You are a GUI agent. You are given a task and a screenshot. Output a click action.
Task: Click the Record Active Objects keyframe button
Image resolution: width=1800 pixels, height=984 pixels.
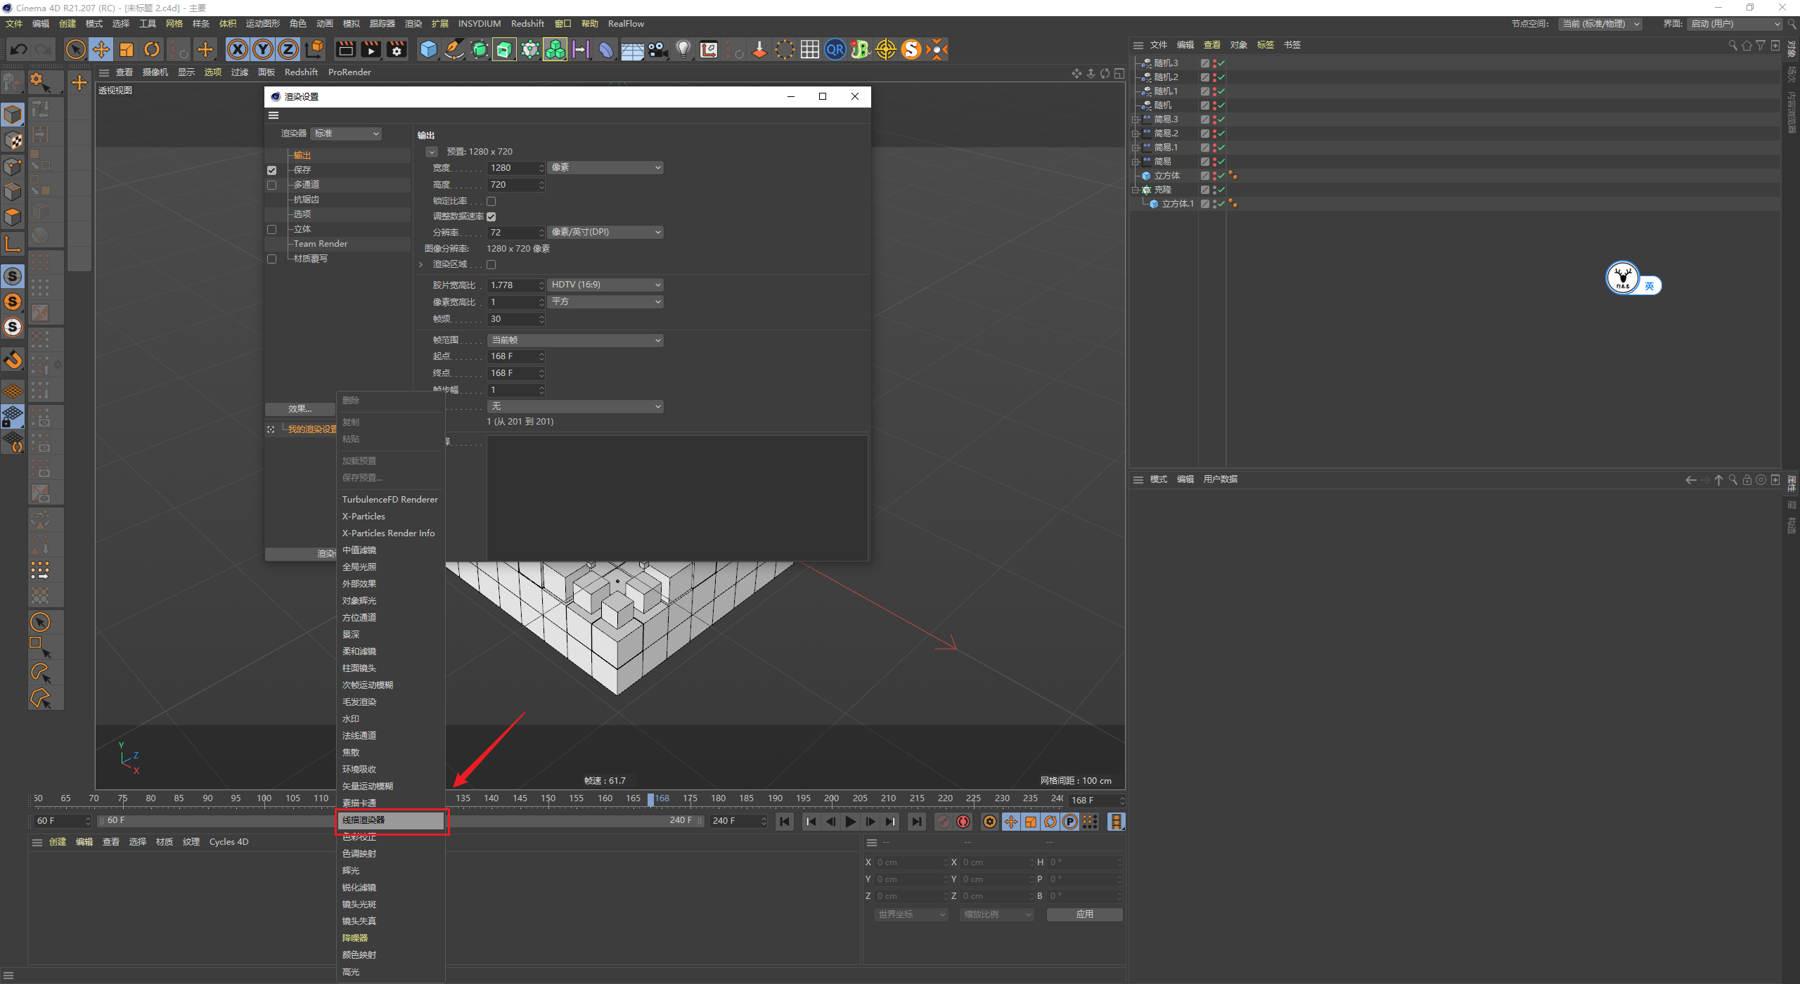point(944,822)
